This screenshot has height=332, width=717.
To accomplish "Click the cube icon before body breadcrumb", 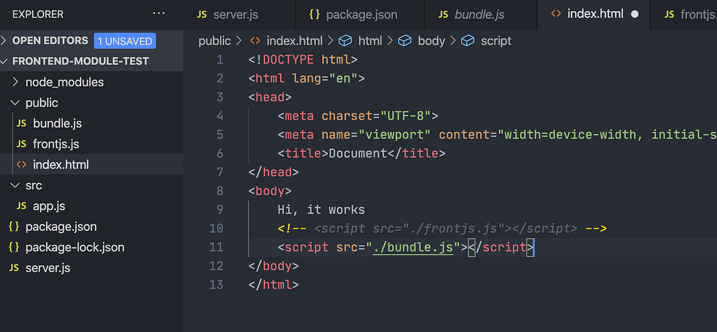I will pyautogui.click(x=405, y=41).
